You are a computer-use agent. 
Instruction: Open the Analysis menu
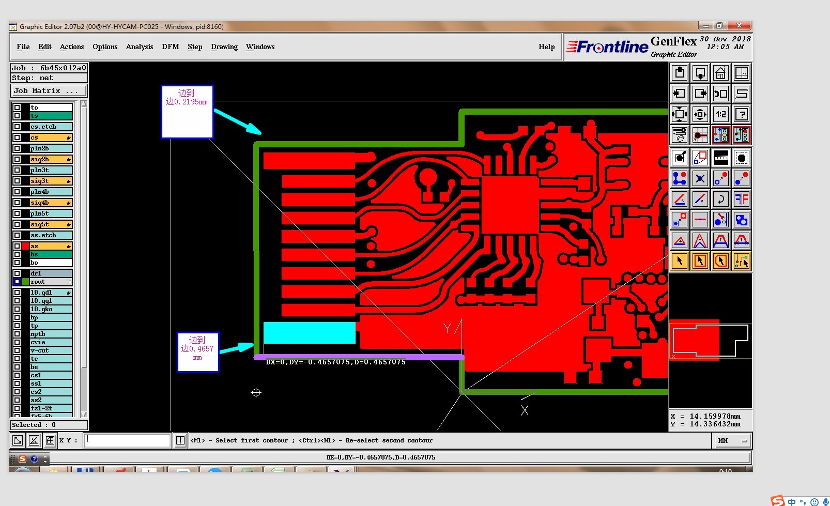140,47
